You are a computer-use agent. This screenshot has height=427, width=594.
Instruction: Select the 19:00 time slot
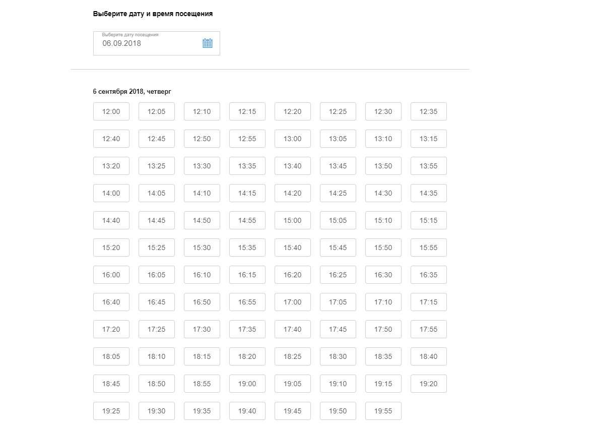point(247,384)
